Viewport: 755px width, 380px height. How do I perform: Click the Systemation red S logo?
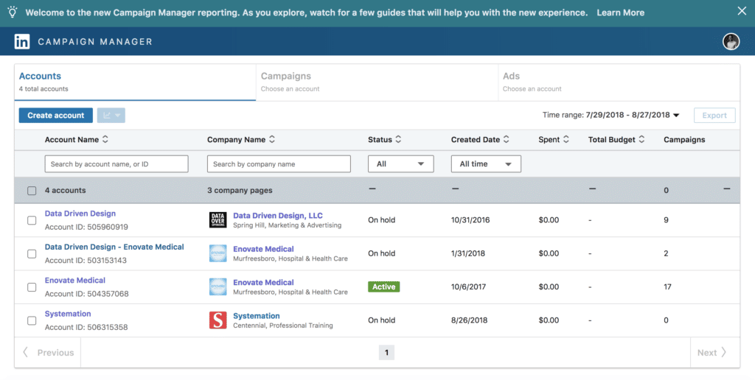point(218,320)
